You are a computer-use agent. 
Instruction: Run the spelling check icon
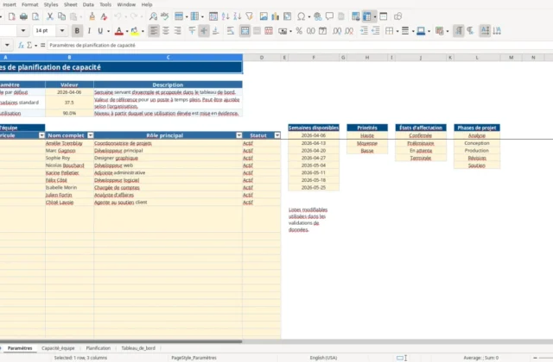pos(165,16)
